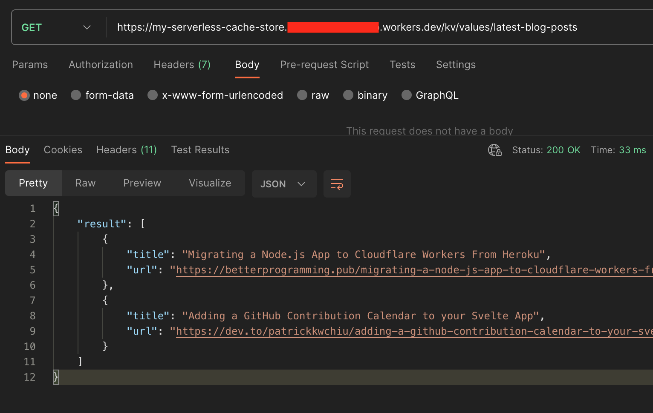653x413 pixels.
Task: Open the GET method dropdown
Action: pyautogui.click(x=56, y=27)
